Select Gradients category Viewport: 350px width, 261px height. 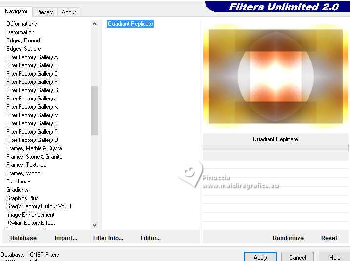(18, 190)
